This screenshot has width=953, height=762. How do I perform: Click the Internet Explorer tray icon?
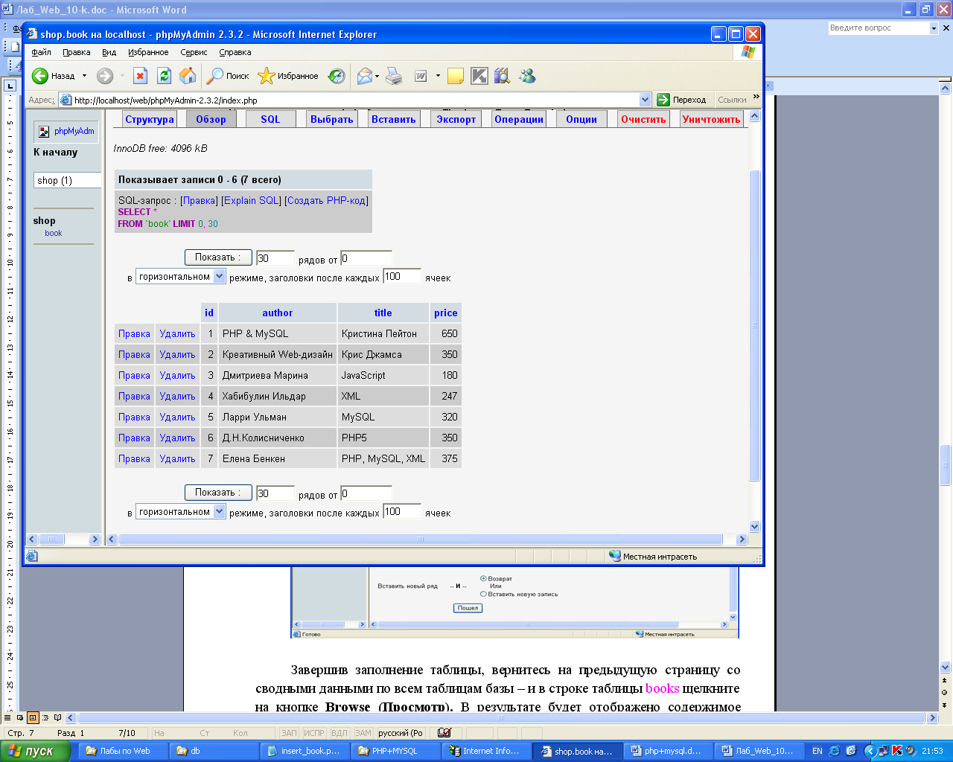pyautogui.click(x=834, y=751)
